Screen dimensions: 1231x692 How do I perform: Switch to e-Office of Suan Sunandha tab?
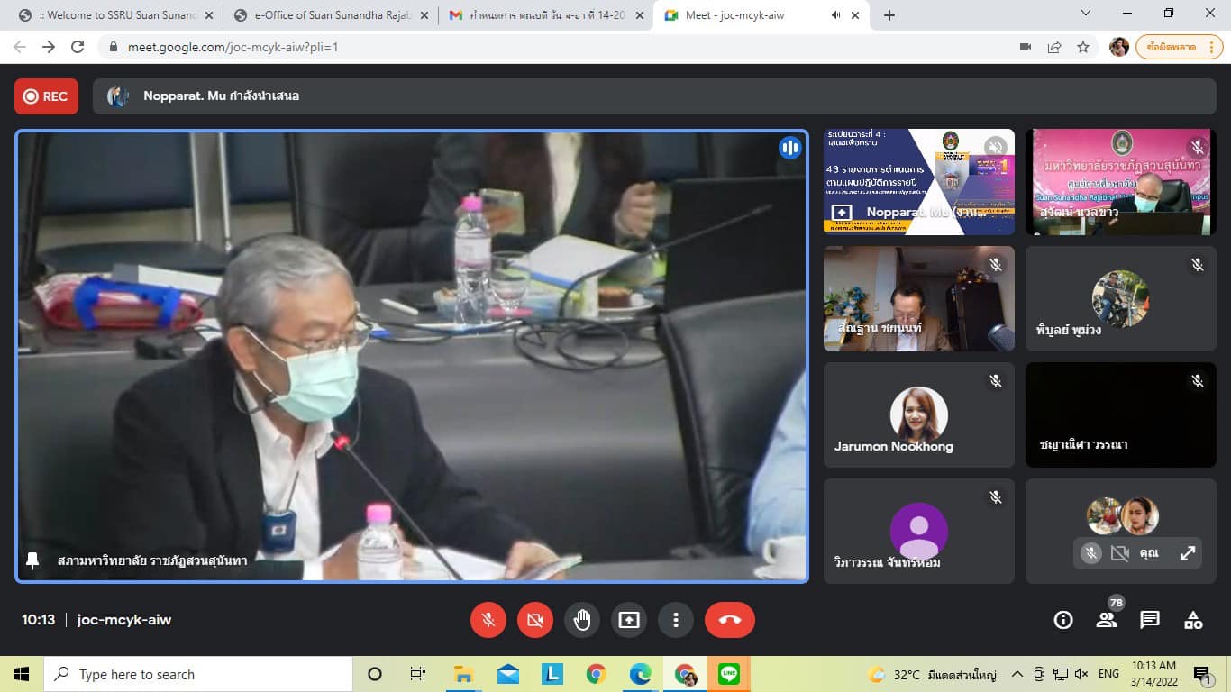click(x=329, y=15)
